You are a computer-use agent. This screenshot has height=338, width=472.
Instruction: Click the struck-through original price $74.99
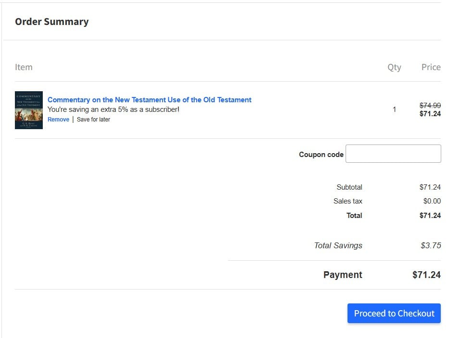429,105
